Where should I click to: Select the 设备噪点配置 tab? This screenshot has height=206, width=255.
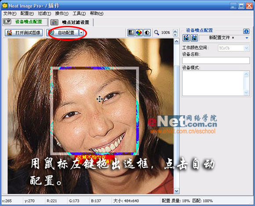point(25,22)
